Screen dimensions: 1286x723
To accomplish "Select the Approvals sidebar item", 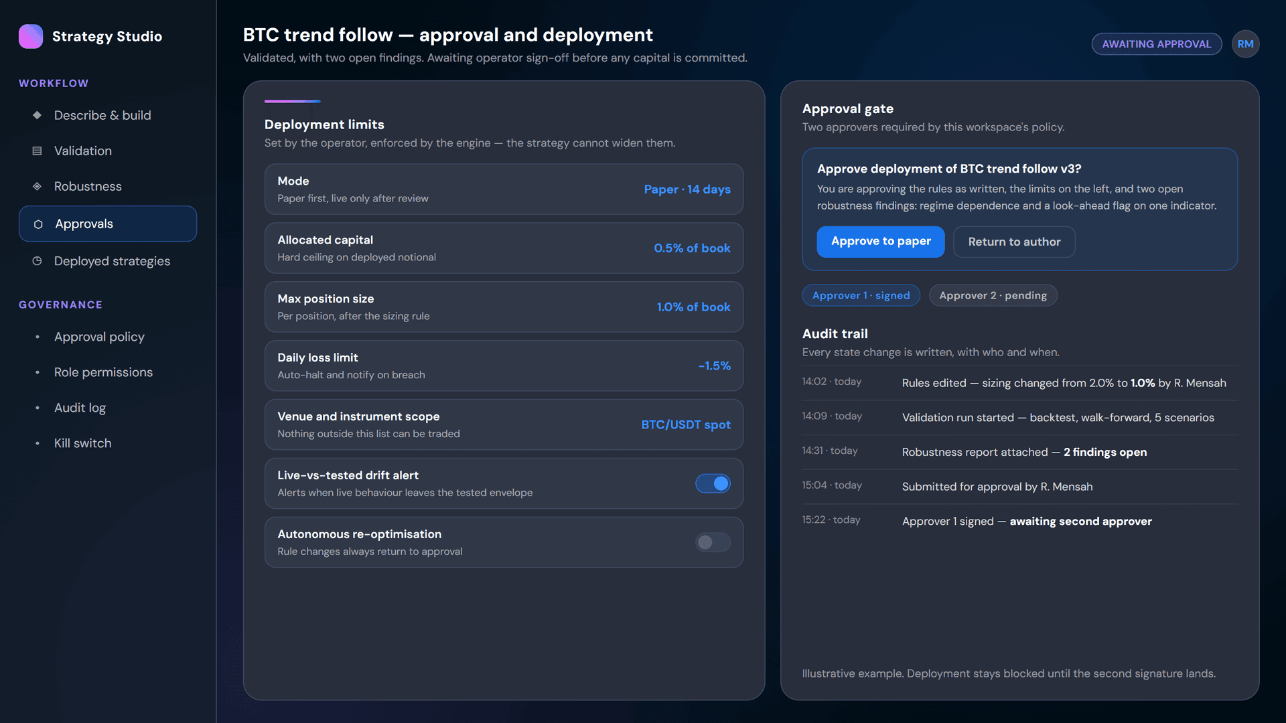I will (x=108, y=224).
